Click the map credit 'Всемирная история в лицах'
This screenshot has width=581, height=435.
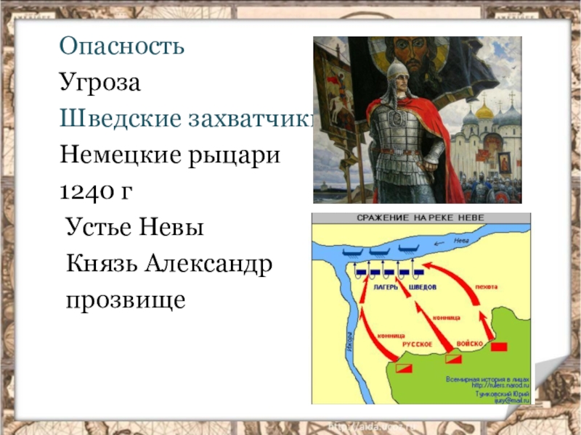(x=487, y=379)
